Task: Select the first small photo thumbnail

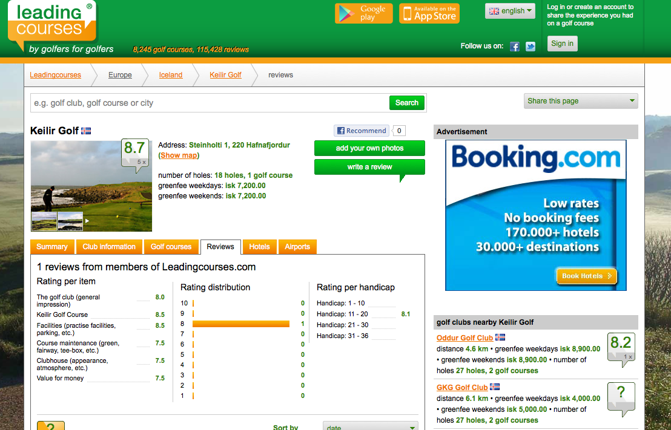Action: tap(44, 221)
